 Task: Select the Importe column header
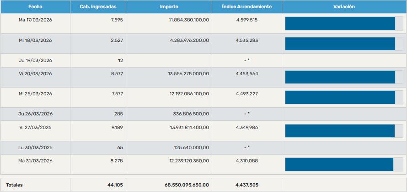169,7
